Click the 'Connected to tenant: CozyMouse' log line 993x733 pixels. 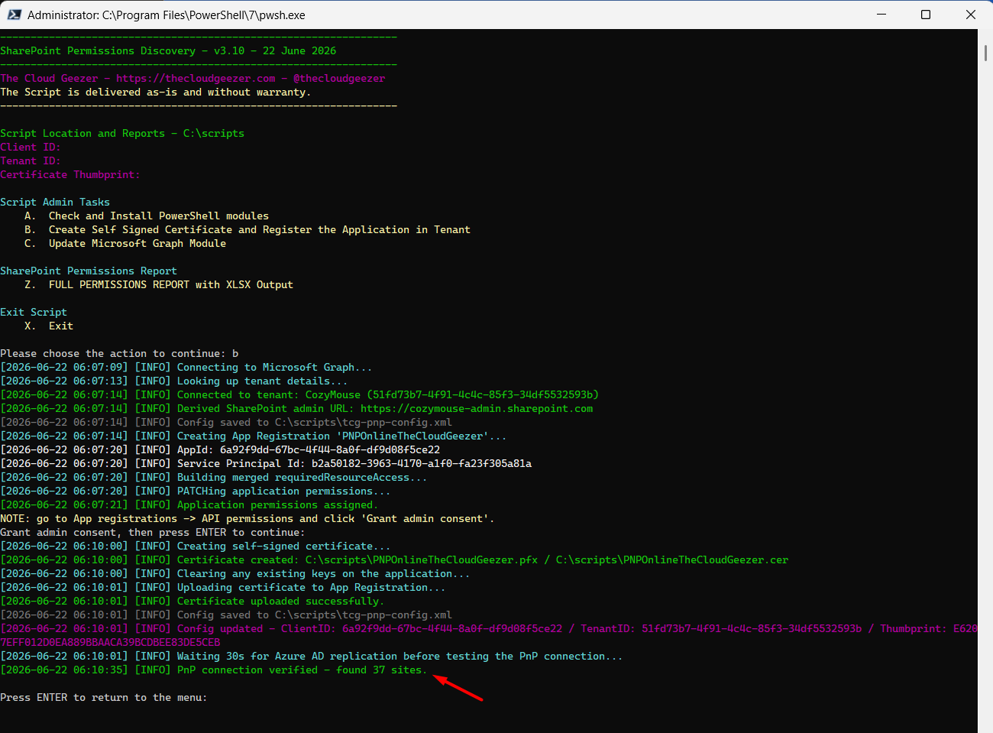pos(299,394)
